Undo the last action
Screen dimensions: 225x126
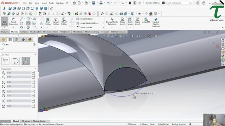point(108,3)
